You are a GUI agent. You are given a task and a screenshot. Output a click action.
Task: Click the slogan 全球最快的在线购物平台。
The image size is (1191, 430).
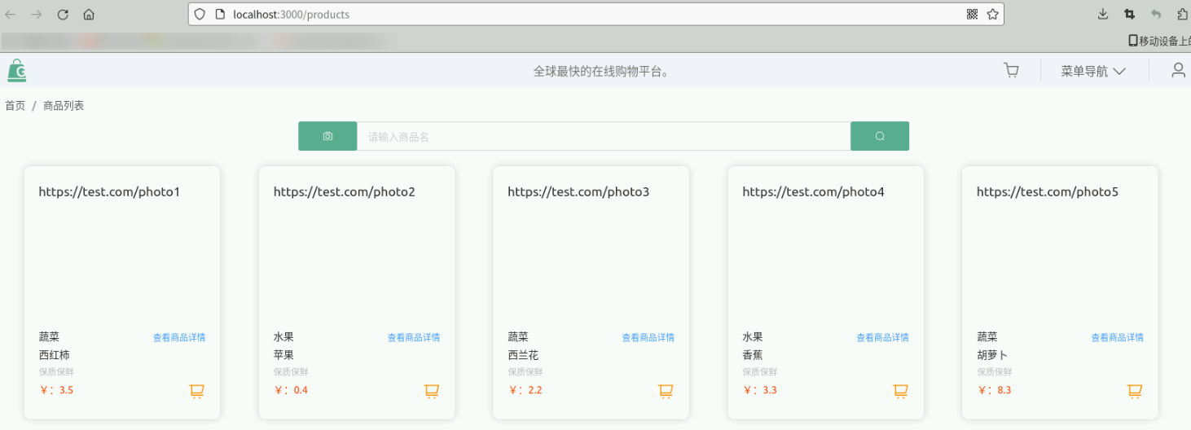click(x=601, y=72)
